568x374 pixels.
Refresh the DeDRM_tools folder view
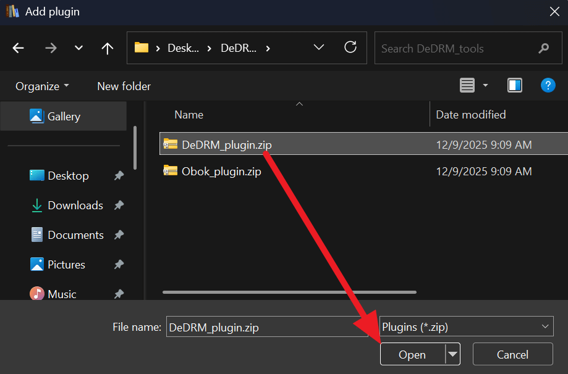350,48
